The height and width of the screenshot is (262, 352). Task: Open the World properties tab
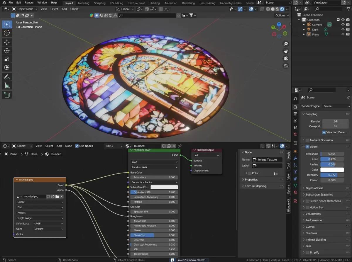(295, 134)
